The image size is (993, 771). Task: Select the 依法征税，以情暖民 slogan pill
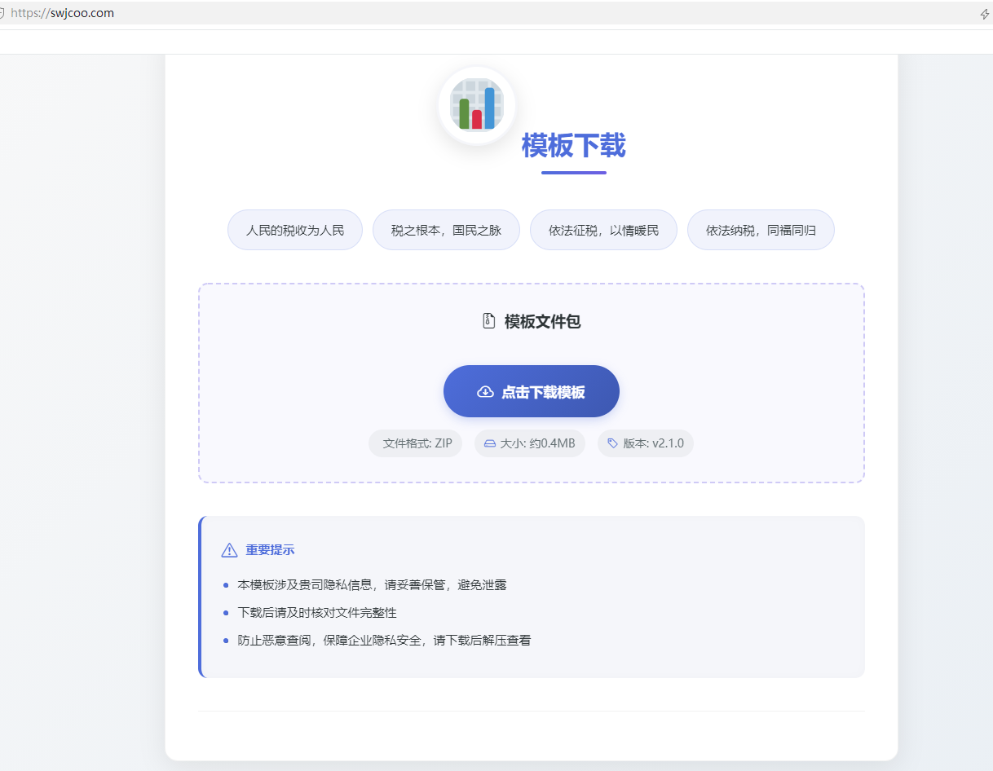(603, 230)
